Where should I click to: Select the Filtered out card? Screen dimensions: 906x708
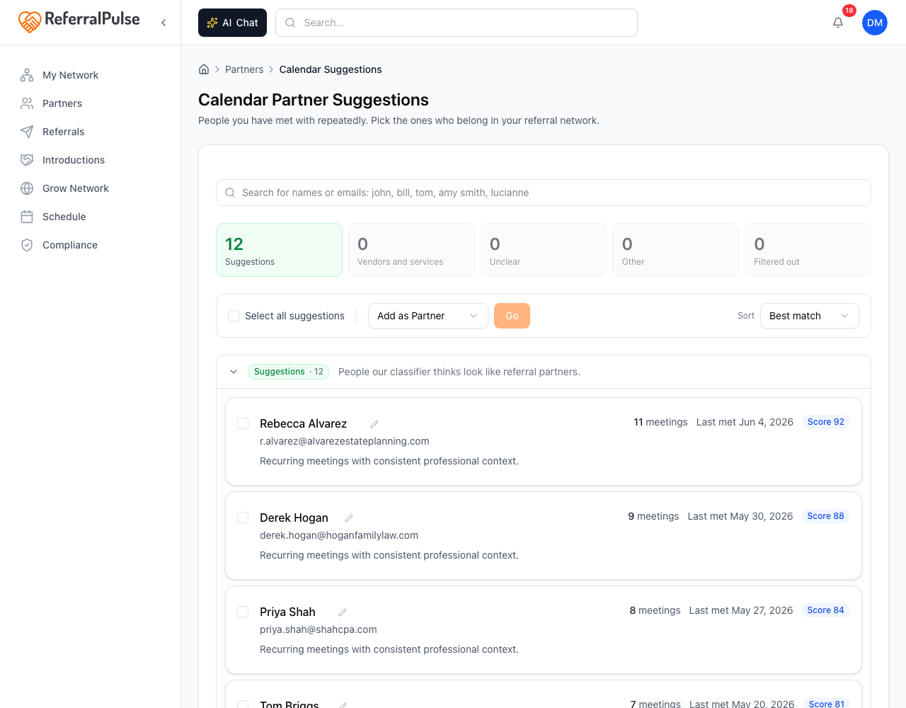808,250
